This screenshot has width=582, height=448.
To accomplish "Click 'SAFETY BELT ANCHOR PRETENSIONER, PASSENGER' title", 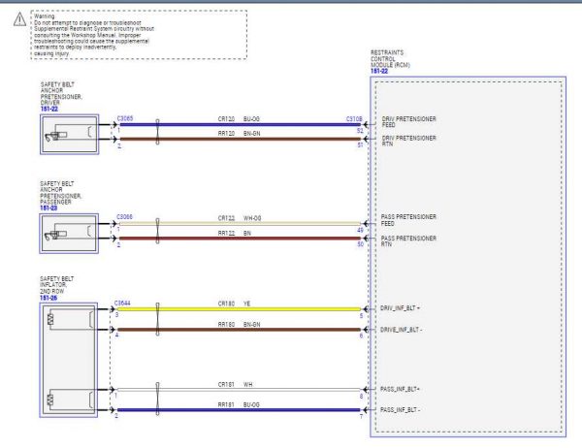I will 61,193.
